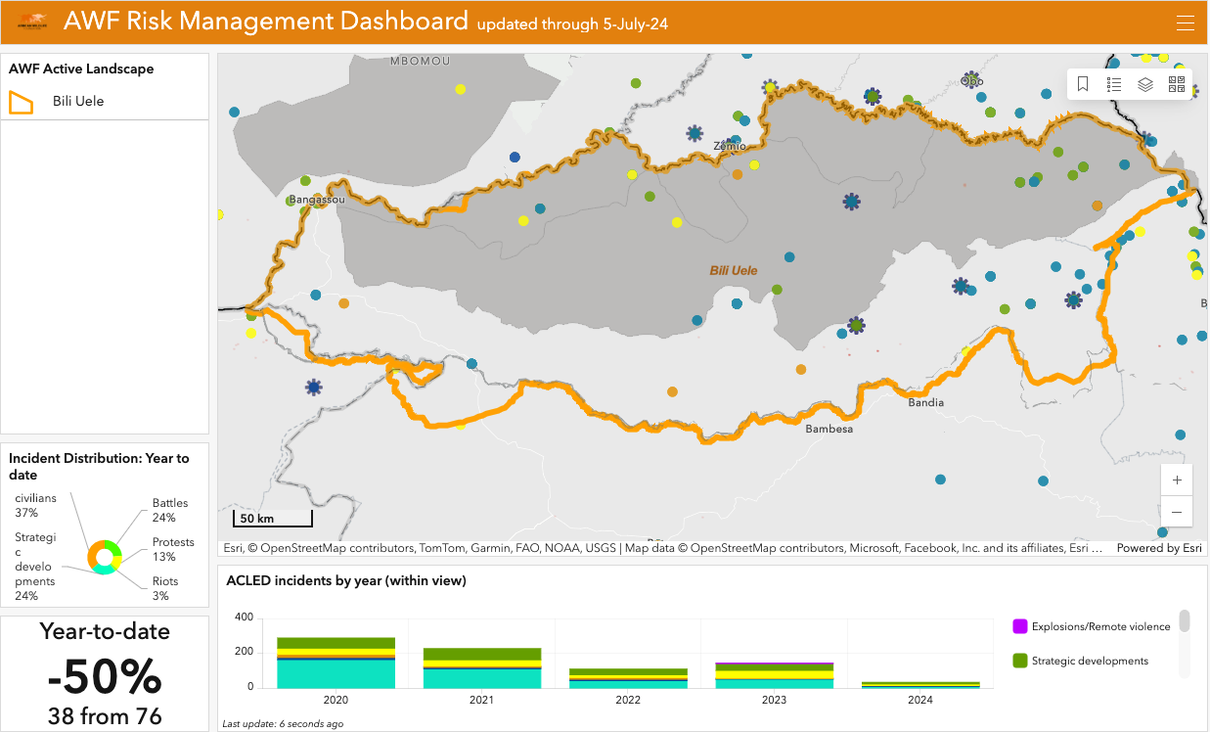
Task: Click the folder icon beside Bili Uele
Action: pos(21,100)
